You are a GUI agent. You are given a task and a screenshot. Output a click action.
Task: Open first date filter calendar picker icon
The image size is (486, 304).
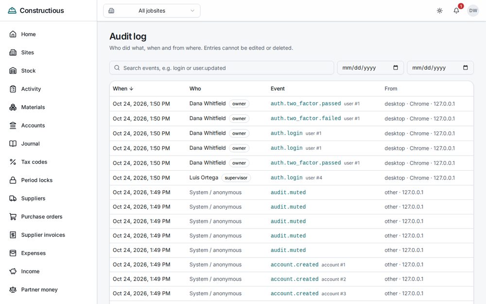(396, 68)
